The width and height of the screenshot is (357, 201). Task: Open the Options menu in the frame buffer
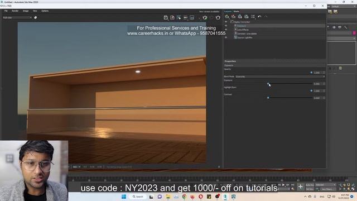coord(45,11)
